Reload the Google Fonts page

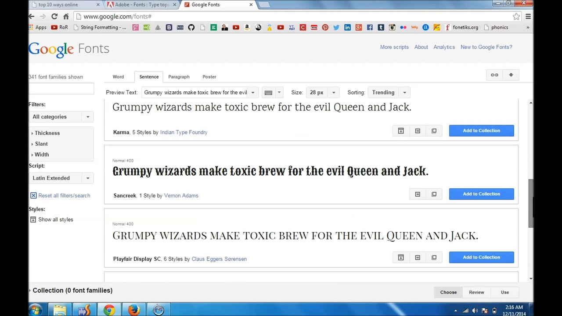click(x=54, y=16)
